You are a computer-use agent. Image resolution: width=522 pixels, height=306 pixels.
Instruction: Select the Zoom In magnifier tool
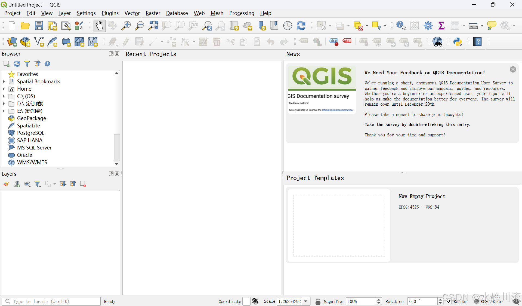click(x=126, y=26)
